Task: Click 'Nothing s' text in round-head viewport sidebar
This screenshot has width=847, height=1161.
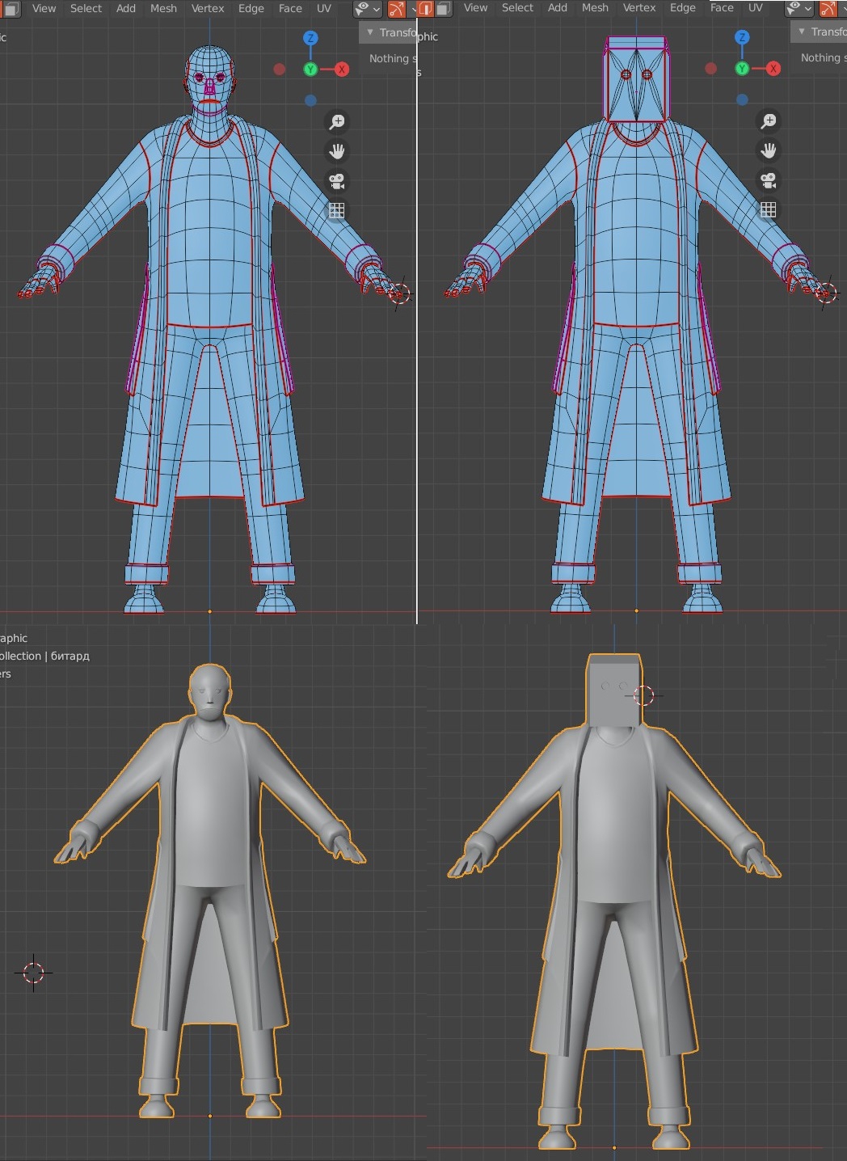Action: [393, 58]
